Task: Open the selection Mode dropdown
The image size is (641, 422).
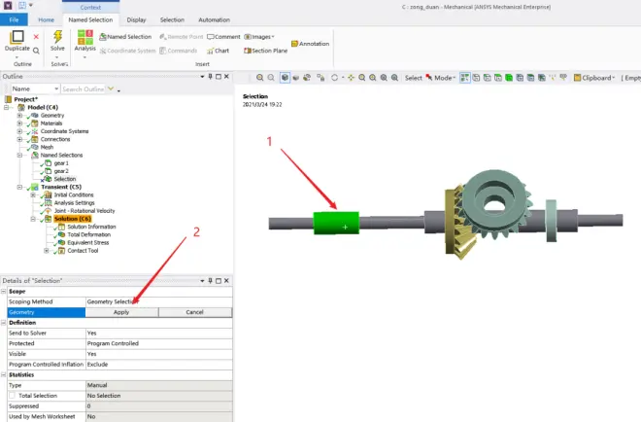Action: coord(441,78)
